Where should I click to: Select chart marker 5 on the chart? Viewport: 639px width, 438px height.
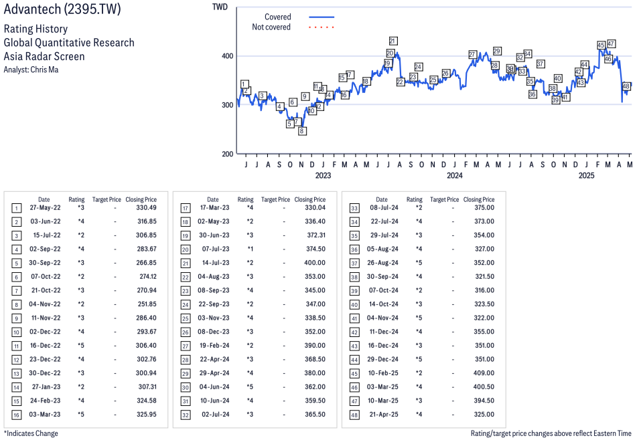coord(290,124)
